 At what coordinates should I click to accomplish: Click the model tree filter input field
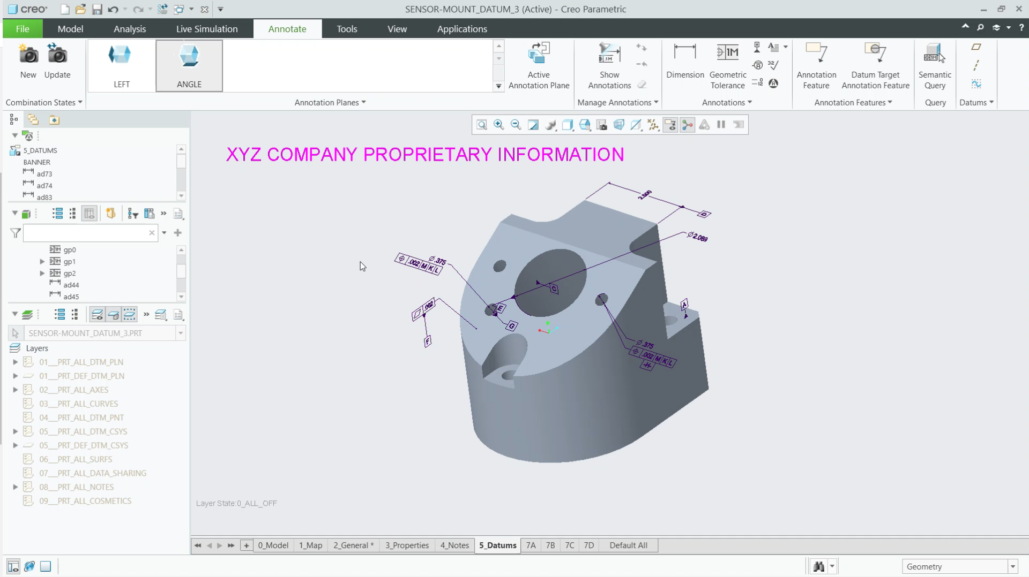(x=86, y=233)
